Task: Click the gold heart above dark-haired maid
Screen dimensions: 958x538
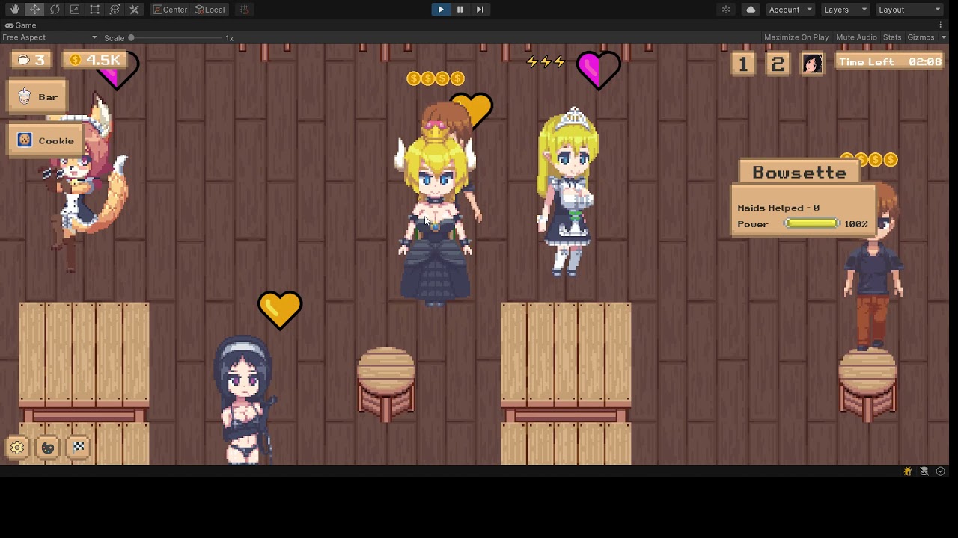Action: click(x=280, y=310)
